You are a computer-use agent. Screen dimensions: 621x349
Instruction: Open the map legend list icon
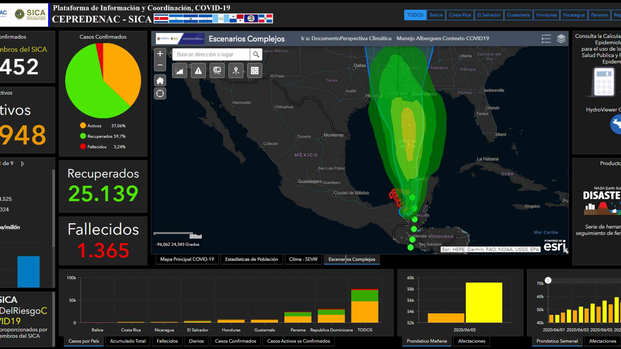[546, 39]
